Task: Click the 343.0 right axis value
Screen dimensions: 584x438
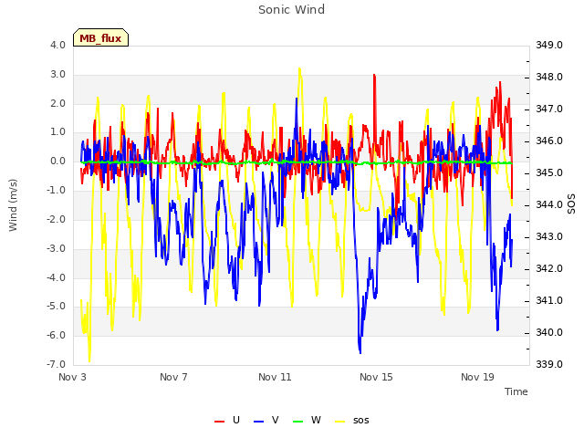Action: pos(549,237)
